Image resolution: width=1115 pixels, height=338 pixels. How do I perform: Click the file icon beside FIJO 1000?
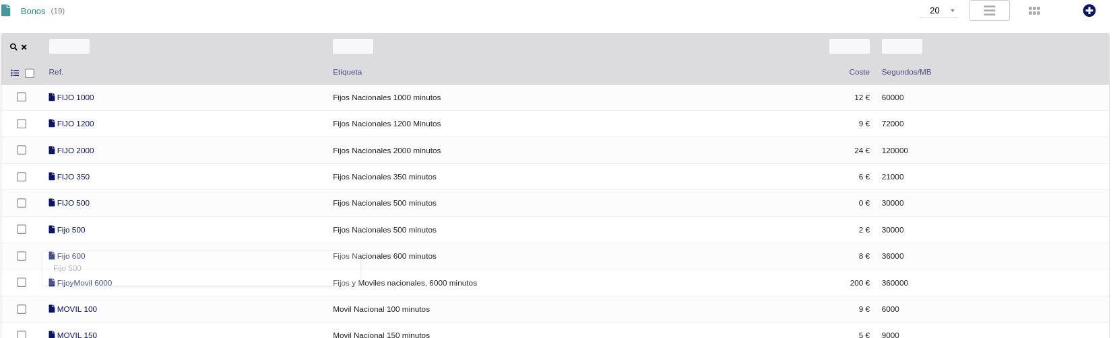click(52, 97)
